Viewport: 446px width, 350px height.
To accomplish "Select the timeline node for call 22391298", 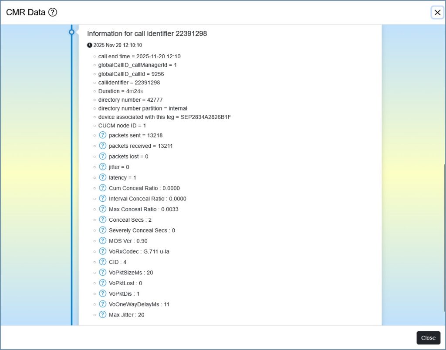I will (x=71, y=31).
